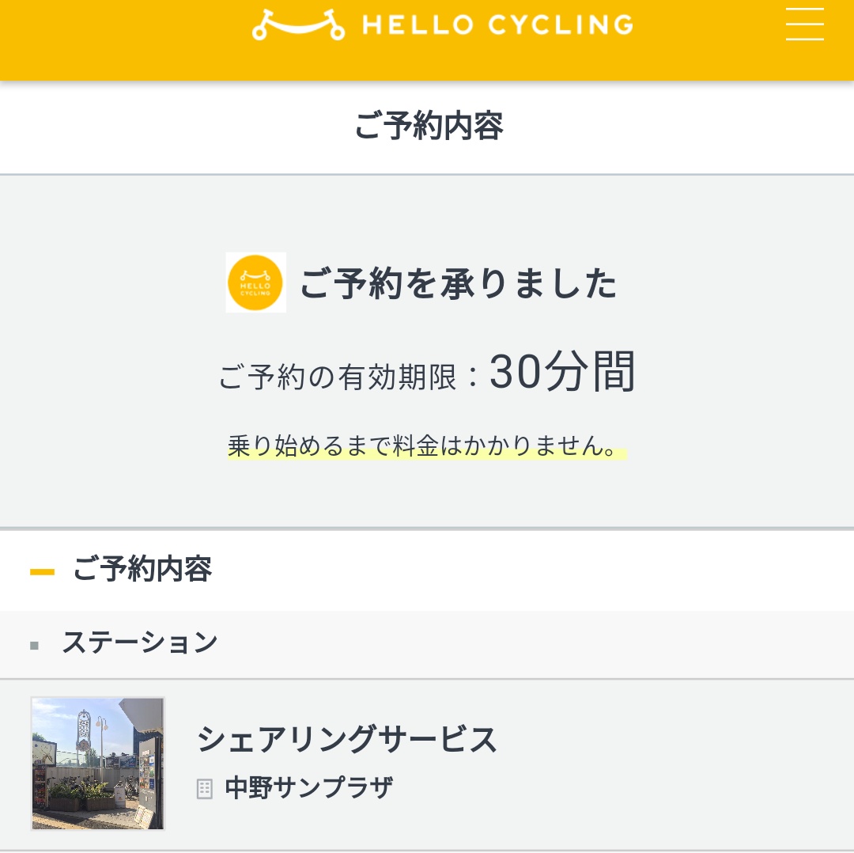Click the ご予約の有効期限 label
Screen dimensions: 854x853
pos(338,377)
